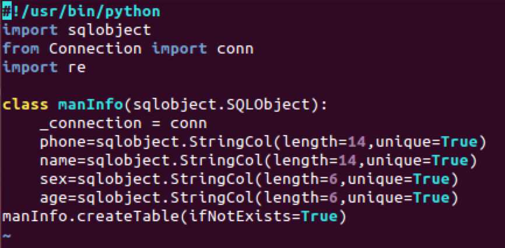Image resolution: width=505 pixels, height=248 pixels.
Task: Click the number 14 on phone line
Action: [x=357, y=142]
